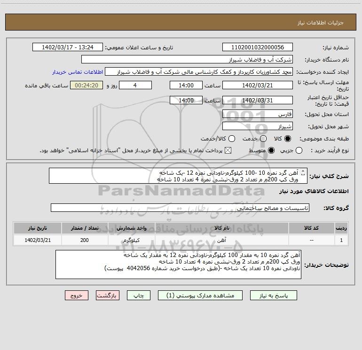Viewport: 362px width, 350px height.
Task: Click the اطلاعات کالاهای مورد نیاز section heading
Action: [314, 191]
